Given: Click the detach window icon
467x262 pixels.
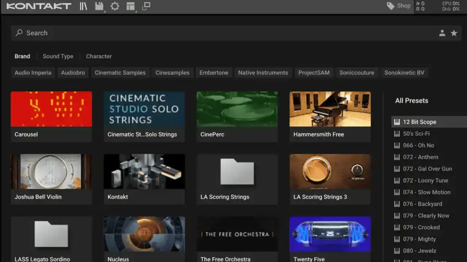Looking at the screenshot, I should (x=146, y=6).
